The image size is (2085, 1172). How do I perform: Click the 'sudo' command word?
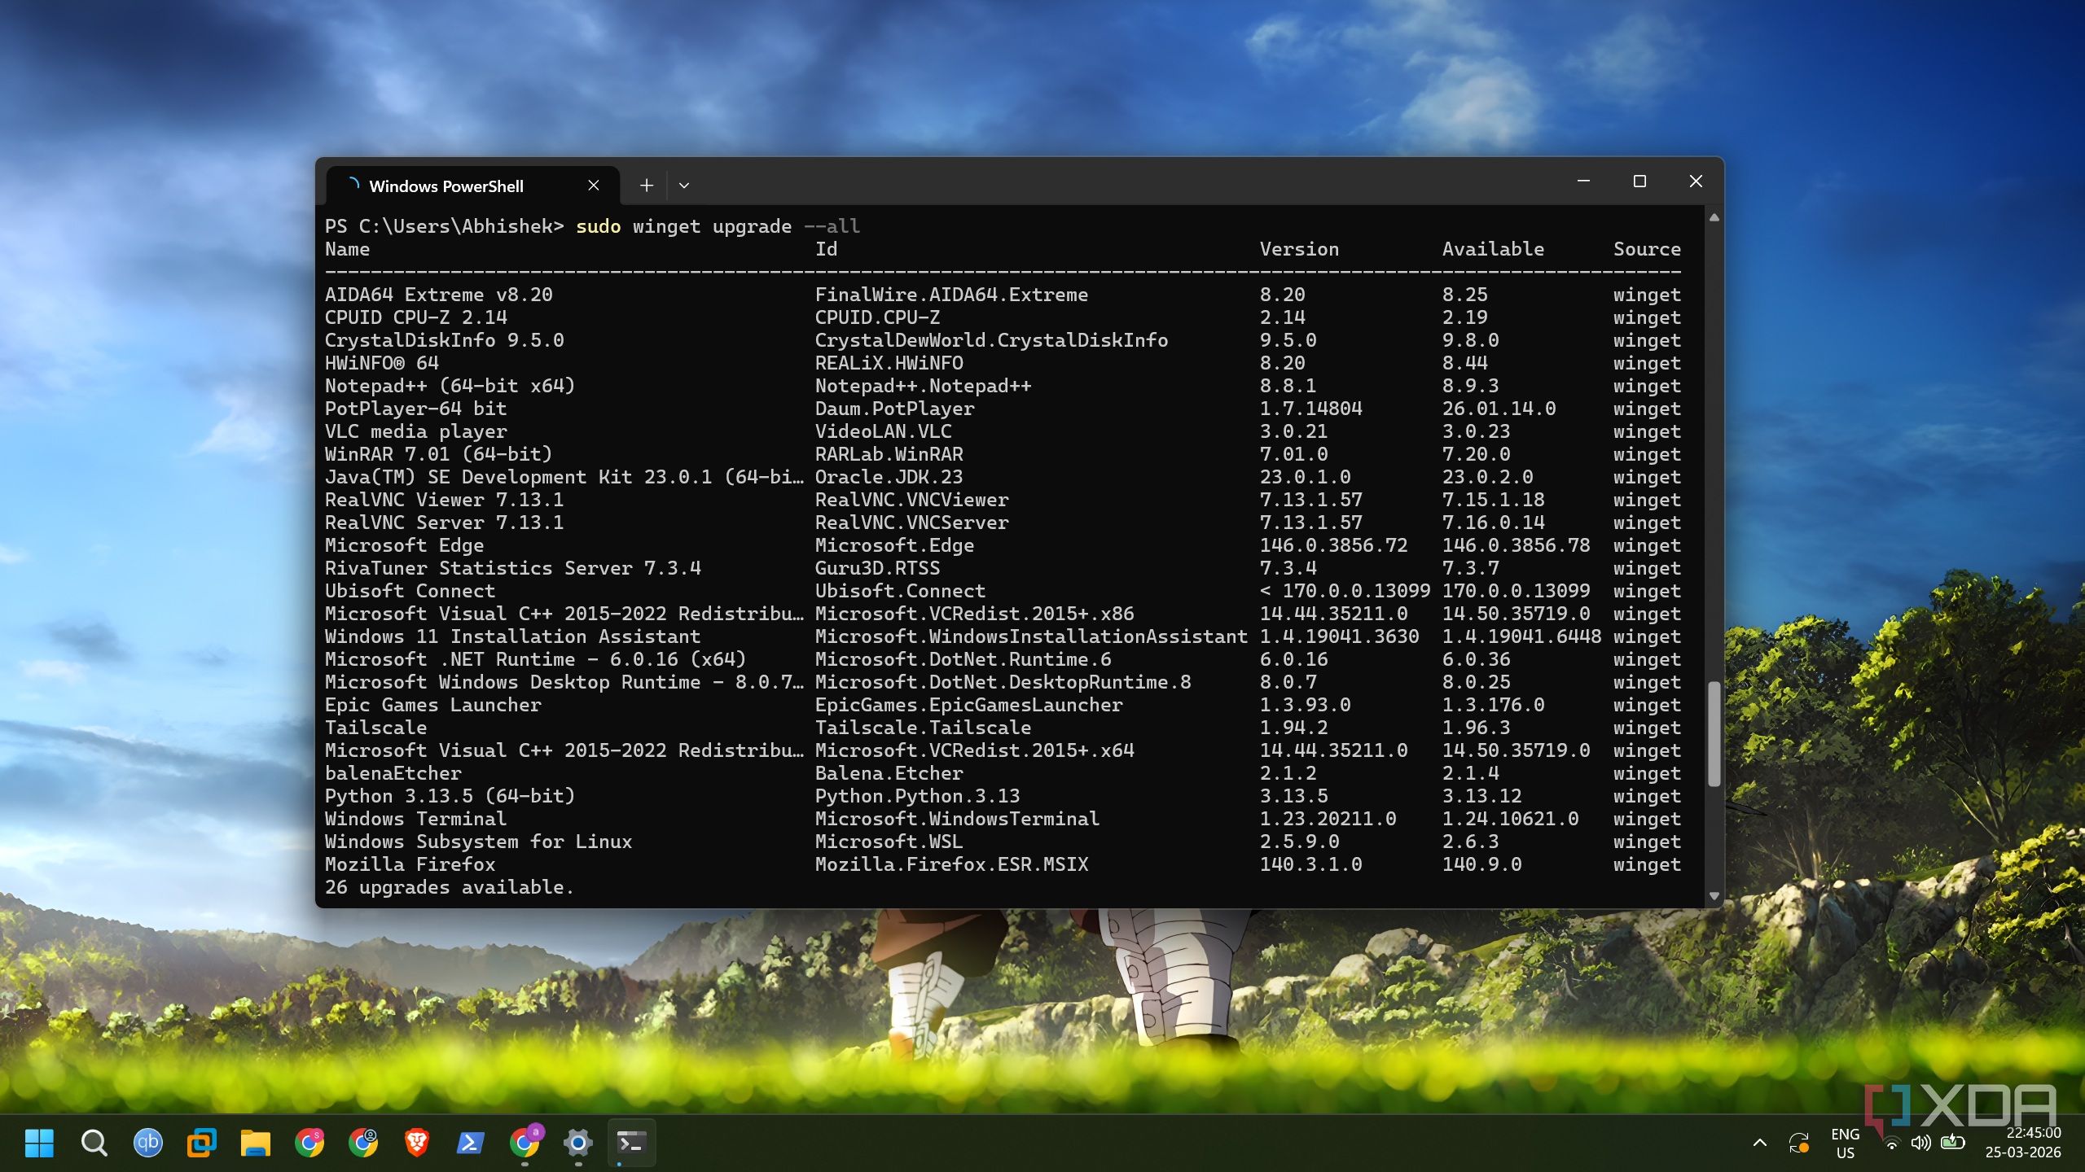[x=598, y=226]
